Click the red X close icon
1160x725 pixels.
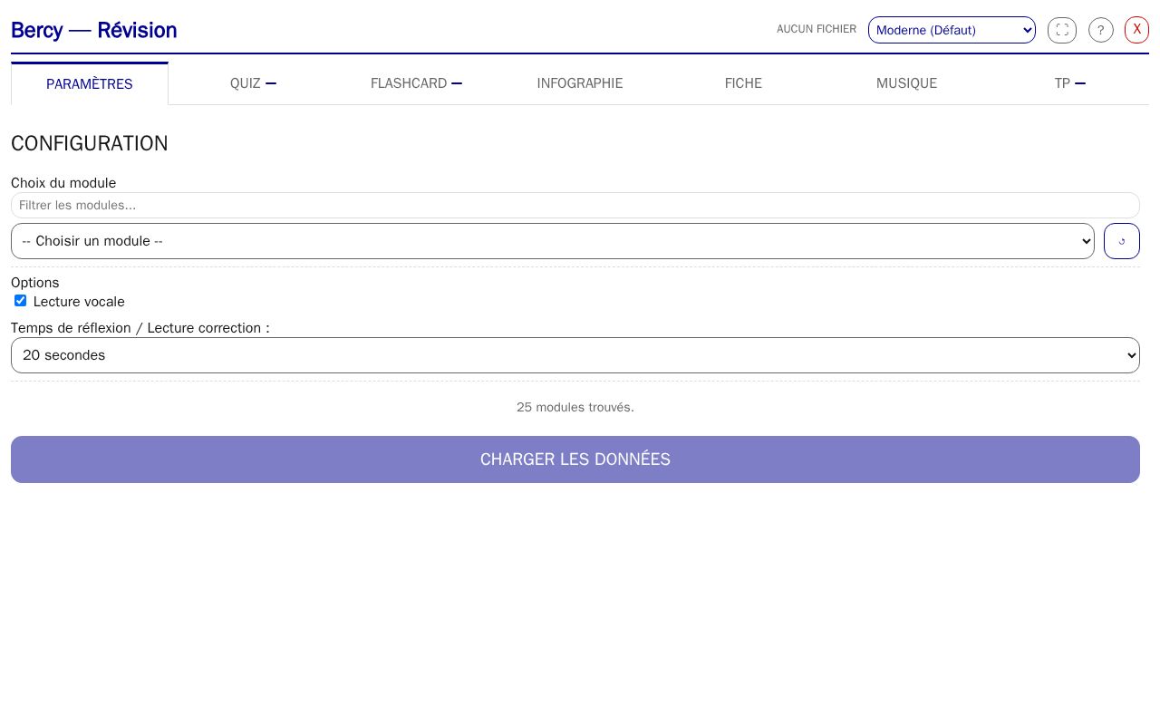pos(1136,30)
